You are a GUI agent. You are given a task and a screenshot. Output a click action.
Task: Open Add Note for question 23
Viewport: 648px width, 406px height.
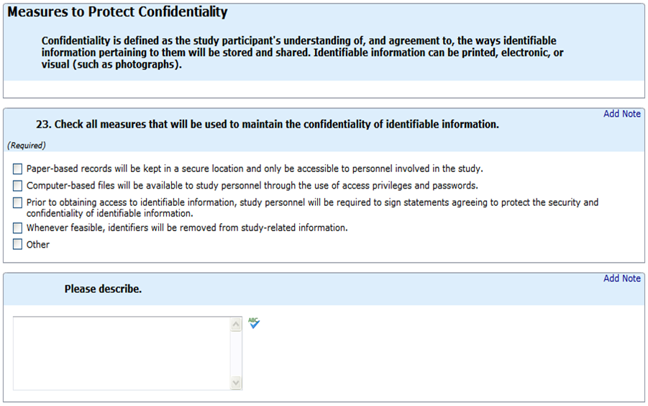(621, 114)
